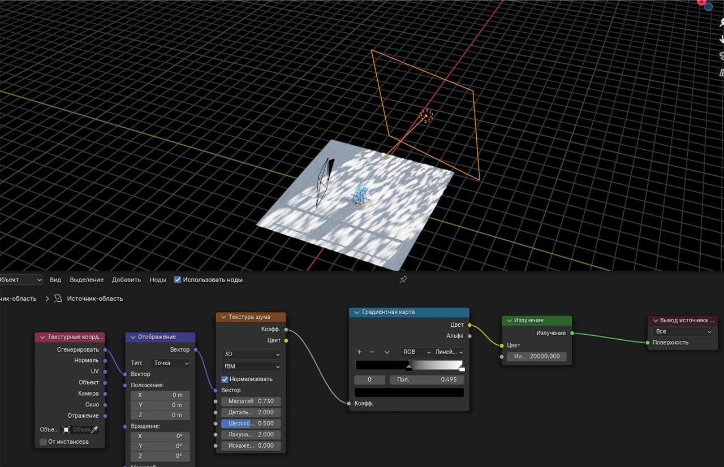Open the 3D dimensions dropdown
The width and height of the screenshot is (724, 467).
coord(251,354)
